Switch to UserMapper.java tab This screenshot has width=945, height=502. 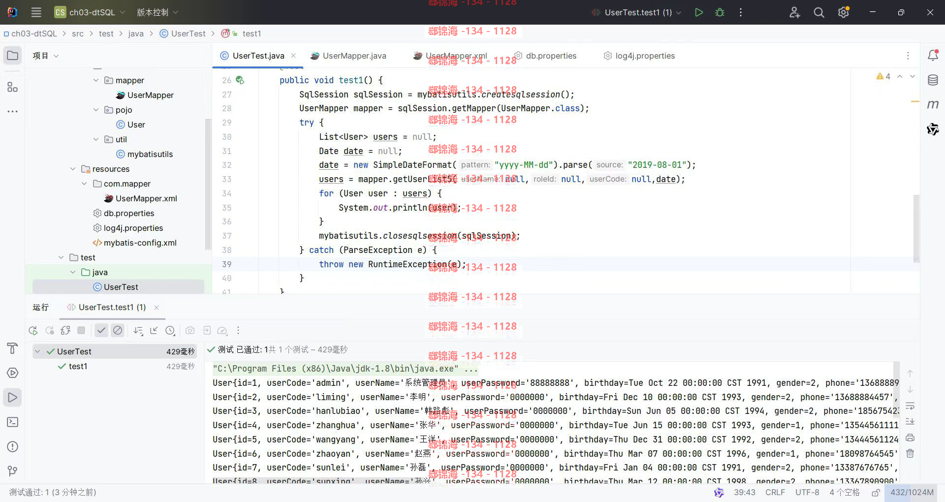348,56
